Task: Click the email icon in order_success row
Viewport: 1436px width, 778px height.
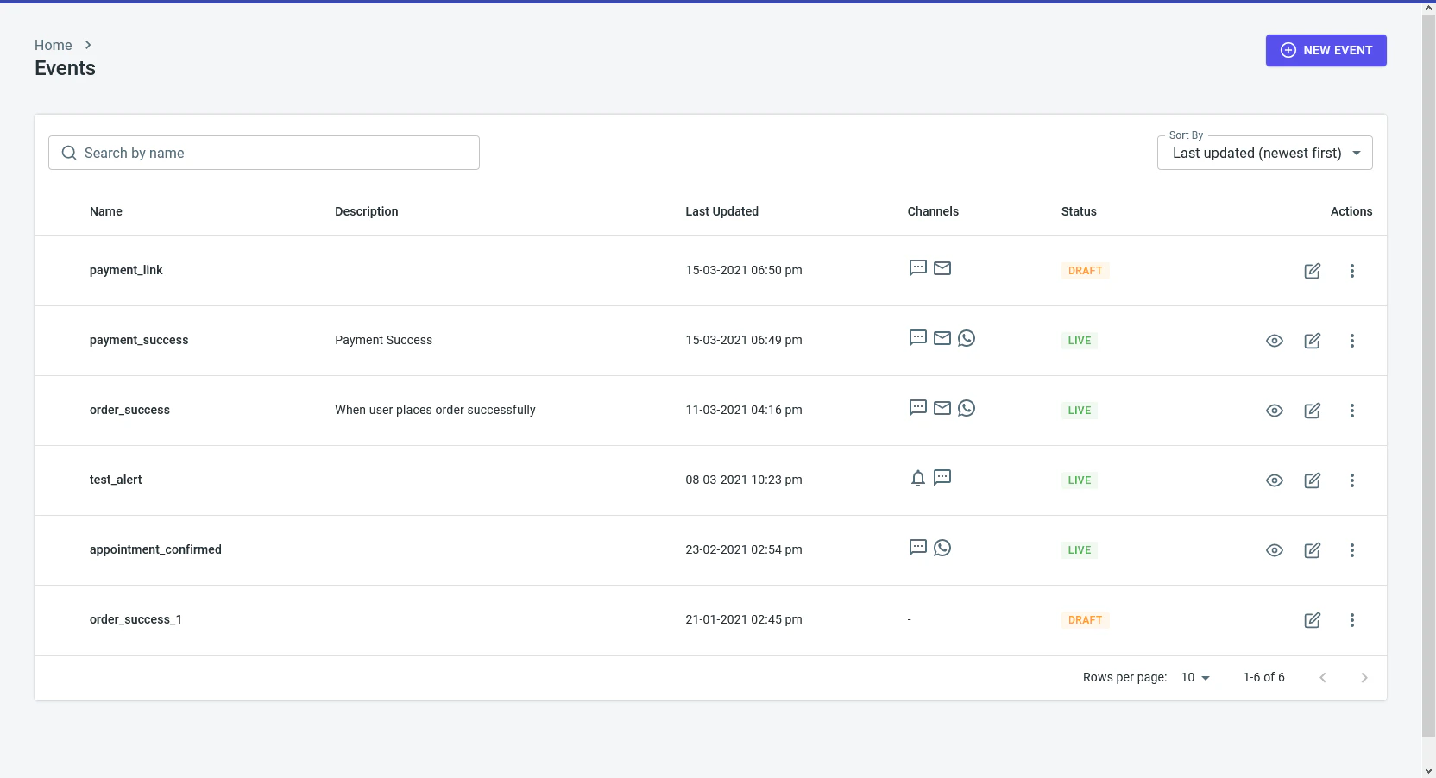Action: click(942, 408)
